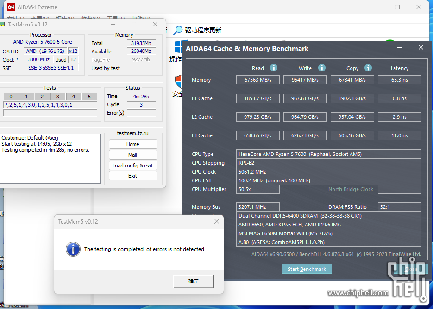Click the L2 Cache Write value 964.79 GB/s
The width and height of the screenshot is (433, 309).
305,117
